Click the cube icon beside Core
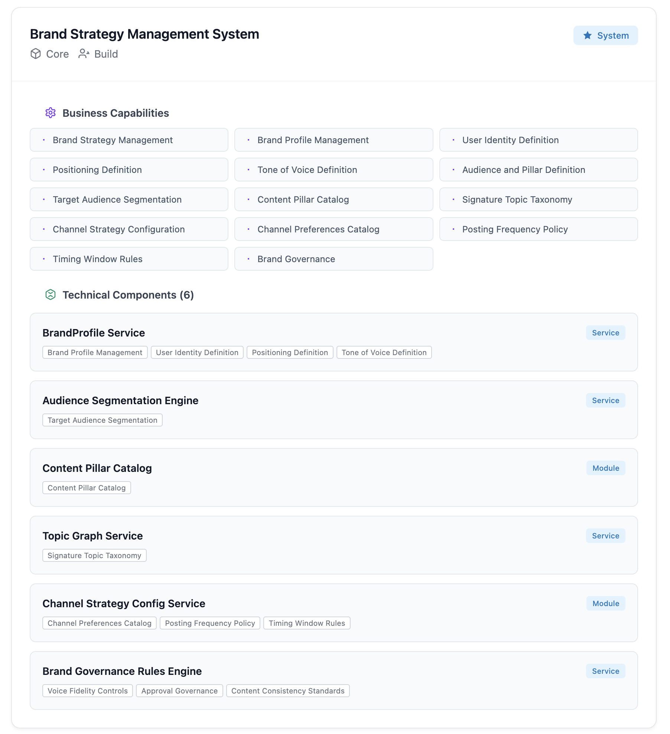Viewport: 670px width, 734px height. click(x=36, y=54)
